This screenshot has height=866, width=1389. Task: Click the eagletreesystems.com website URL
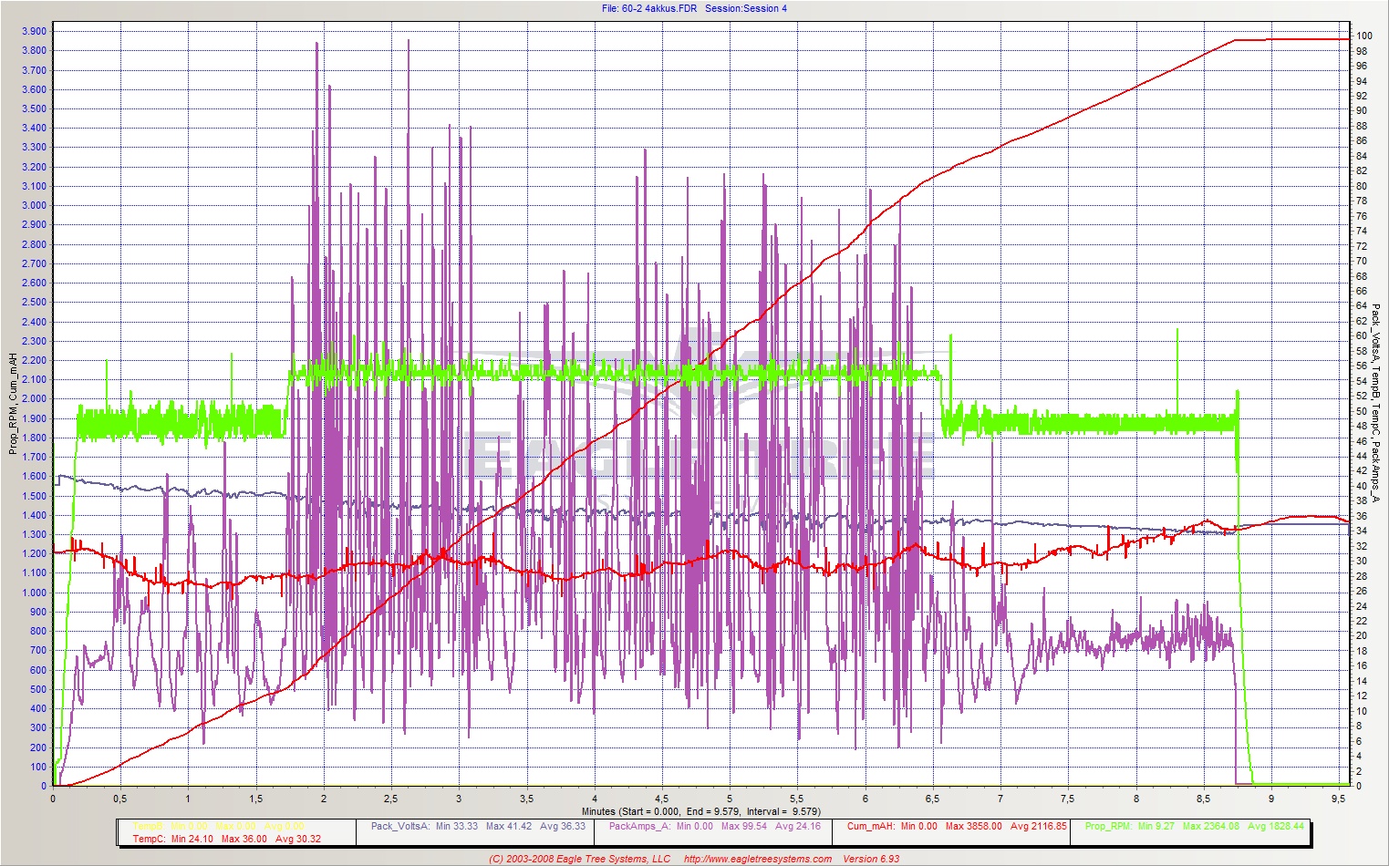[757, 859]
